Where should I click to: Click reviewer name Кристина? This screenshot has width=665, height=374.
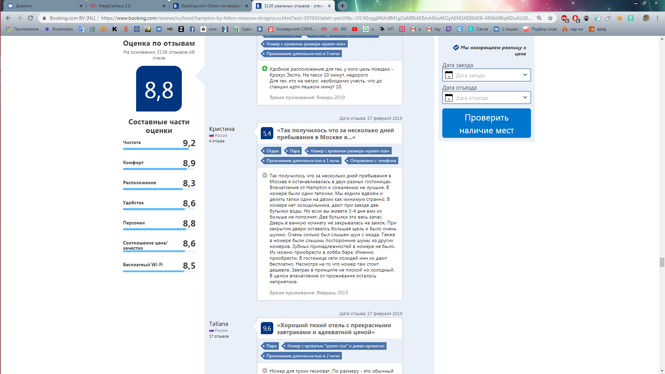[x=222, y=129]
